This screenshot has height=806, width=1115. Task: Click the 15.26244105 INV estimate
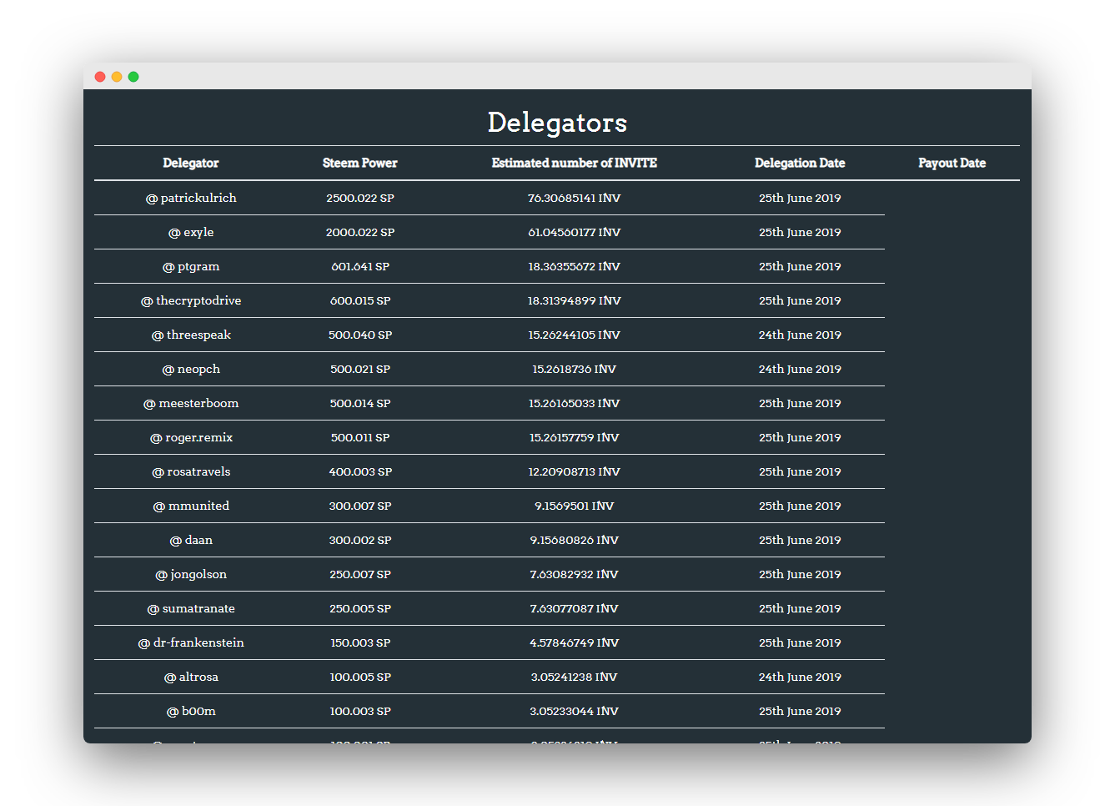tap(575, 335)
